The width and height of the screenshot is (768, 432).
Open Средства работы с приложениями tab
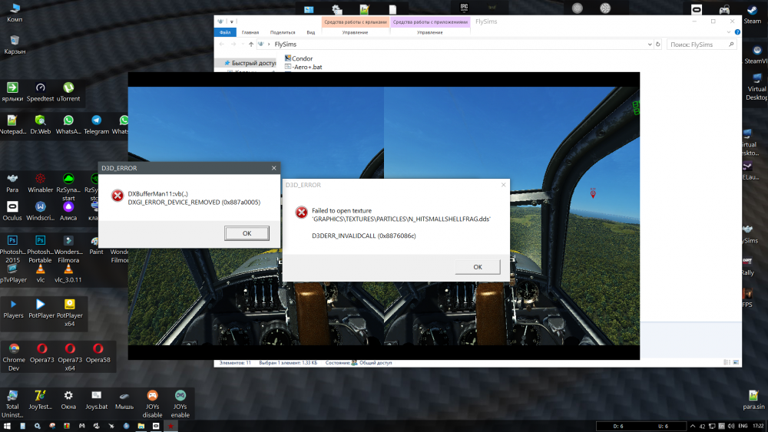[x=430, y=22]
